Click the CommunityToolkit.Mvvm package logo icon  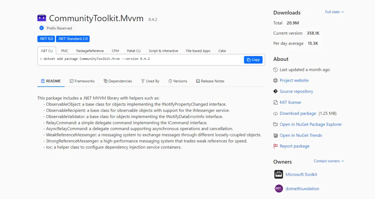point(42,18)
